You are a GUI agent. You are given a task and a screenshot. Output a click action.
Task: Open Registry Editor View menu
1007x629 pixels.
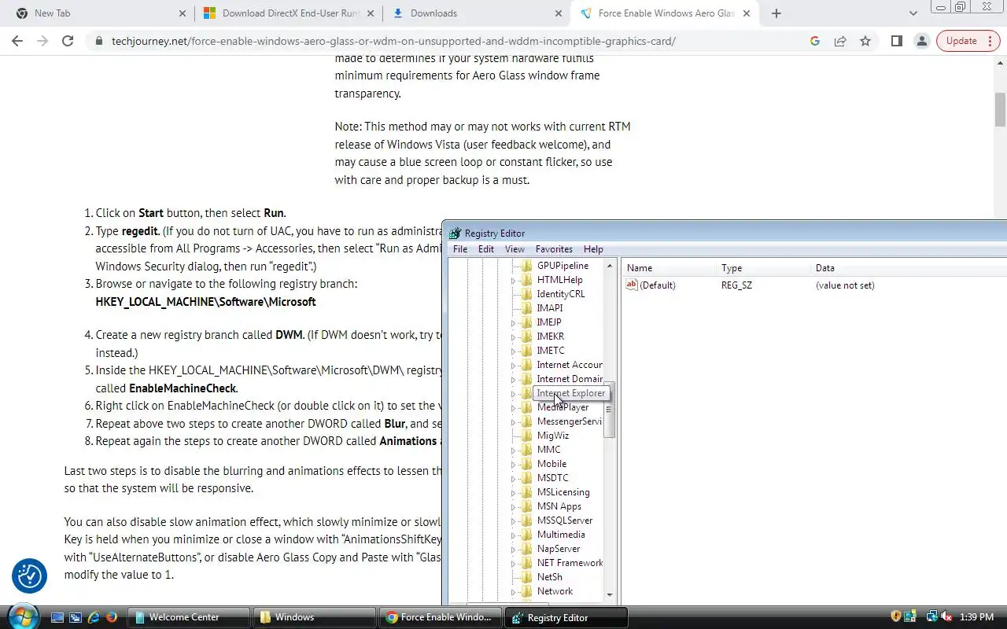[515, 249]
